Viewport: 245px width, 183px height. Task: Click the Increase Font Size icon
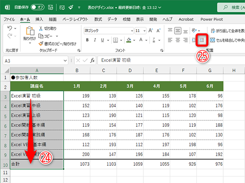pyautogui.click(x=151, y=30)
